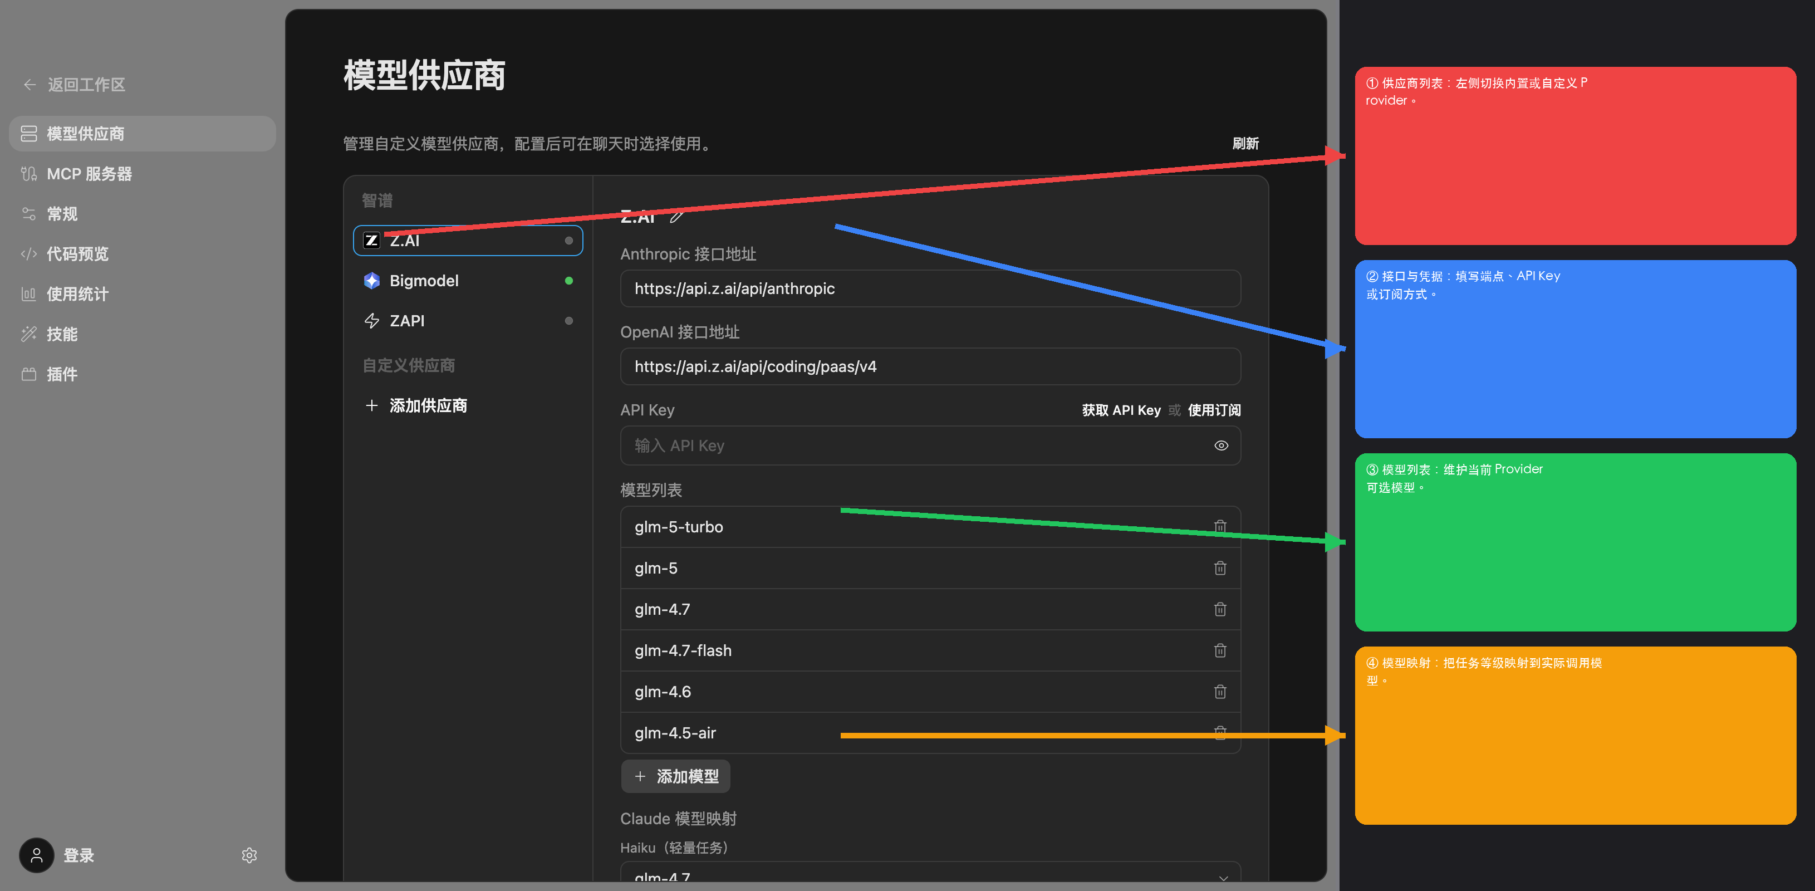Delete the glm-5 model
Image resolution: width=1815 pixels, height=891 pixels.
(1220, 568)
